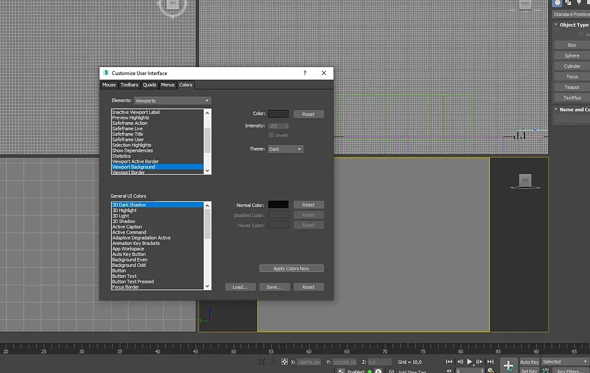This screenshot has height=373, width=590.
Task: Jump to the start frame
Action: click(449, 361)
